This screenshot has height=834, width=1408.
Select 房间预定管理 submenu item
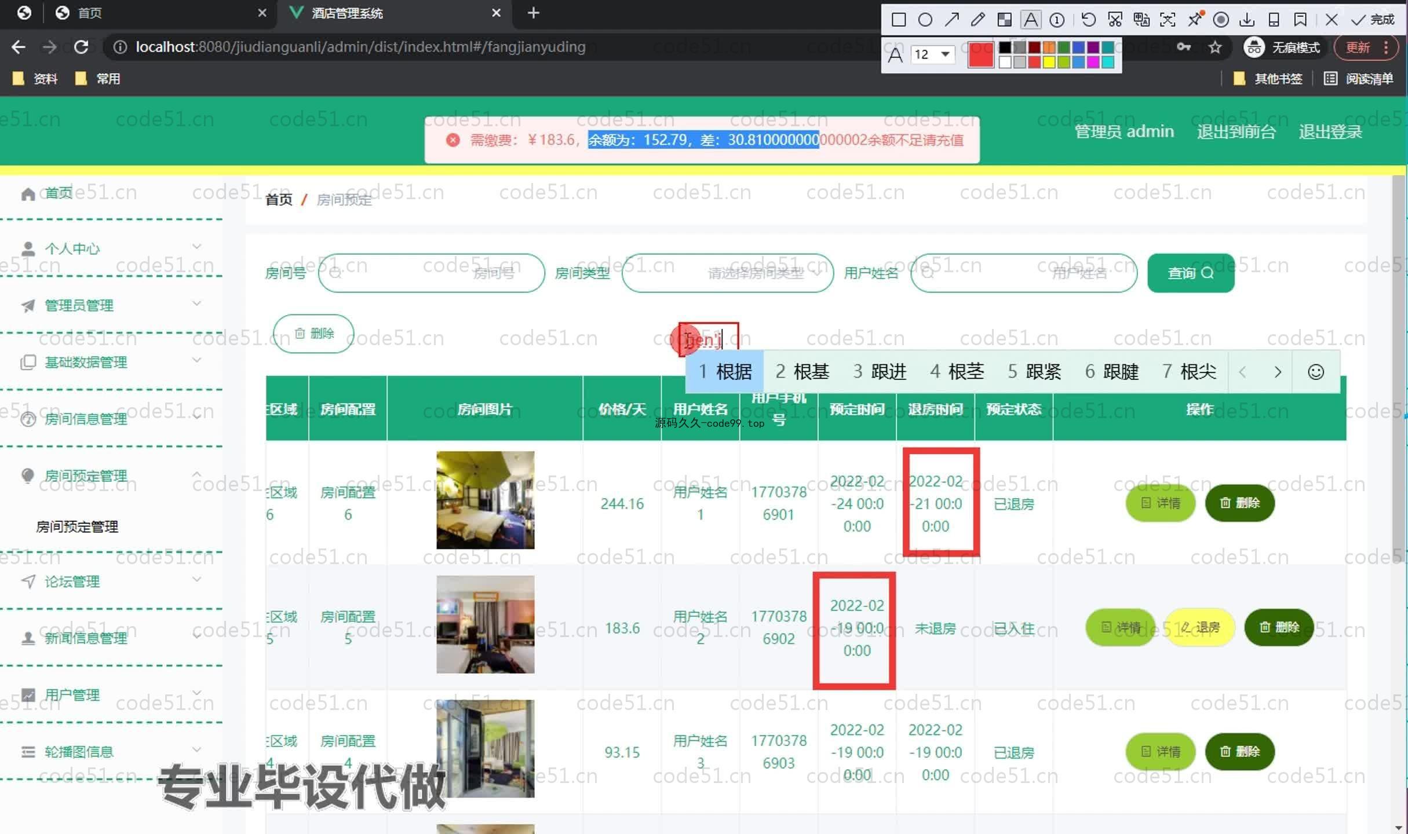pos(77,526)
